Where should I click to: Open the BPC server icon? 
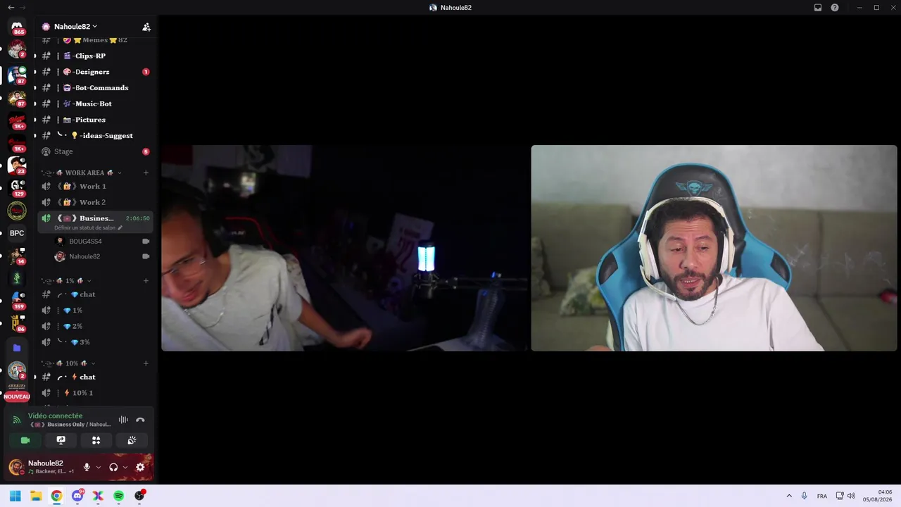[x=17, y=233]
